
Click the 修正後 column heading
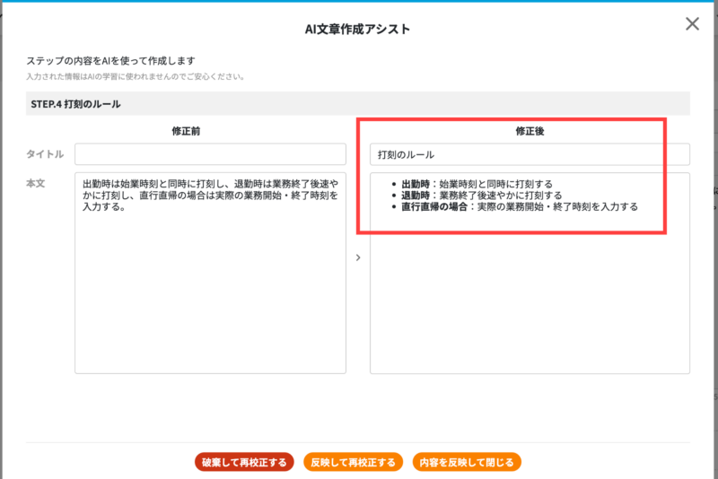[530, 131]
